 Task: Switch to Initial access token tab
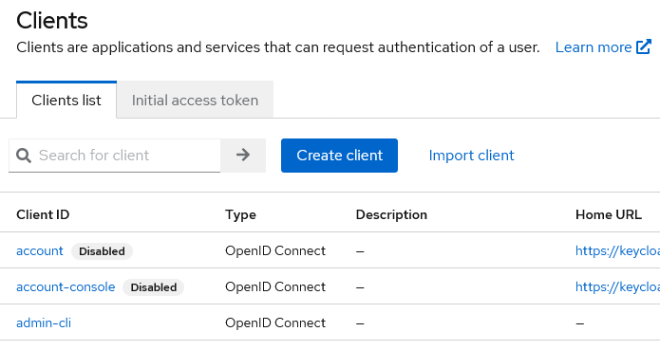click(x=195, y=100)
